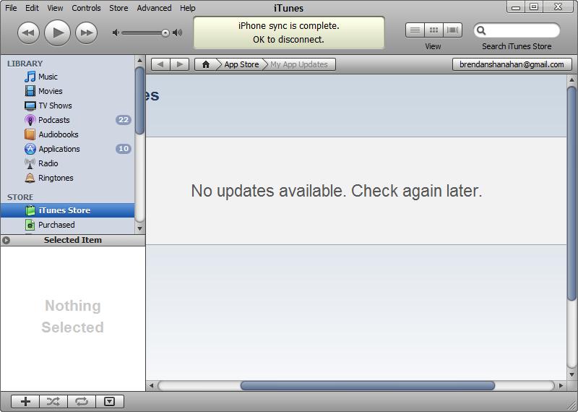Click the high volume speaker icon
The height and width of the screenshot is (412, 578).
point(177,33)
